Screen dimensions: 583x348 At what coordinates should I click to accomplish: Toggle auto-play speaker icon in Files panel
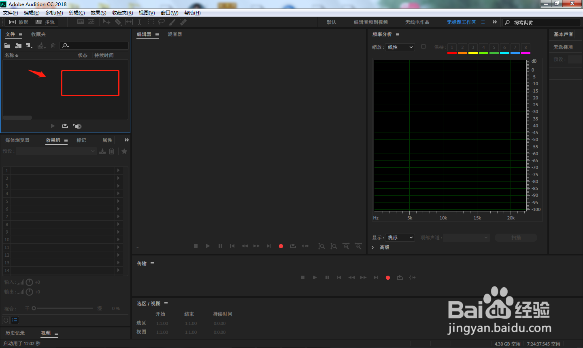coord(77,126)
